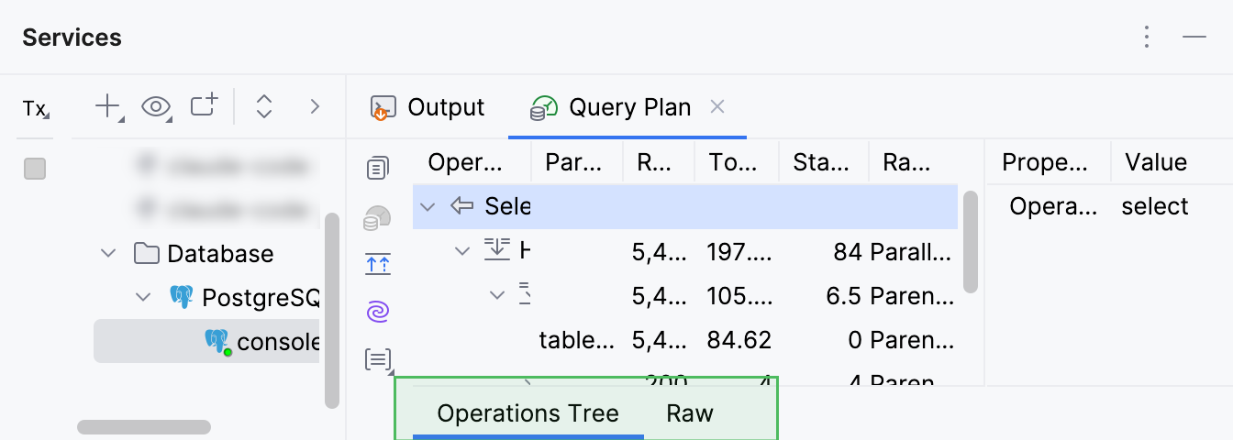
Task: Collapse the row with 197 total cost
Action: [x=462, y=250]
